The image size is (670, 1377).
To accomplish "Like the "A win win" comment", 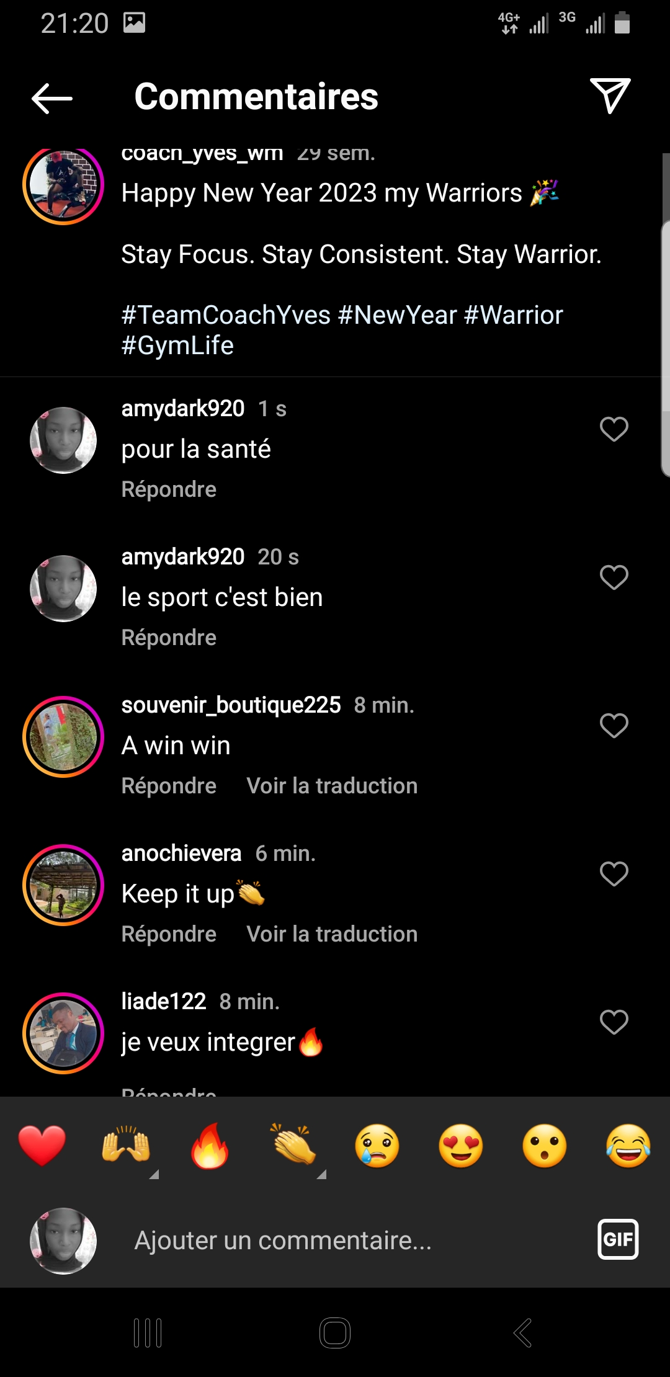I will click(x=614, y=726).
